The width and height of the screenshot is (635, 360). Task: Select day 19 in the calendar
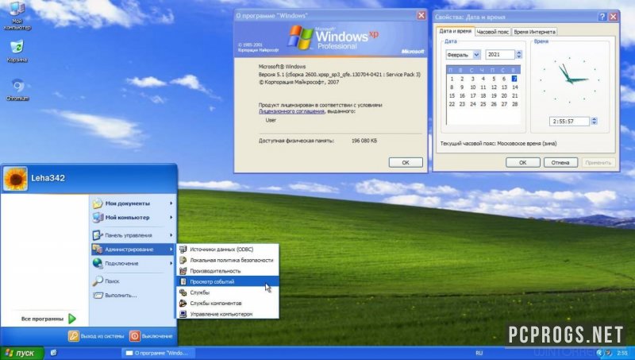point(494,95)
